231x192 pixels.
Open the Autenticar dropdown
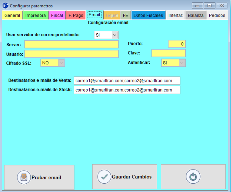(x=182, y=63)
